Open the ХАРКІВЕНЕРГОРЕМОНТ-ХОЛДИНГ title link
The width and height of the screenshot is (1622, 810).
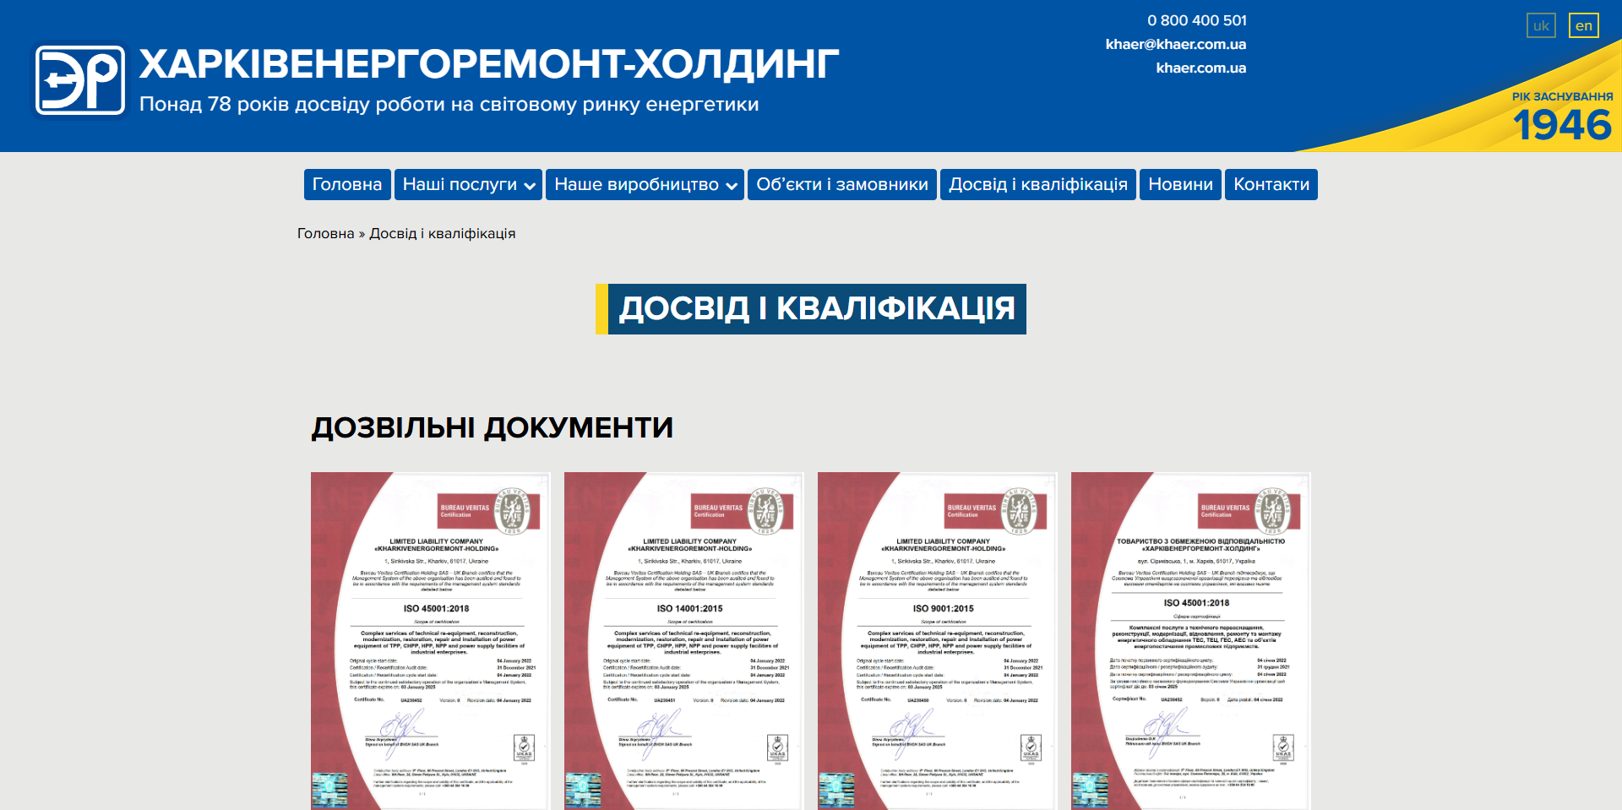pyautogui.click(x=489, y=64)
